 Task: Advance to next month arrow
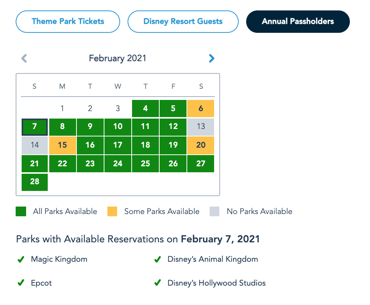click(211, 58)
